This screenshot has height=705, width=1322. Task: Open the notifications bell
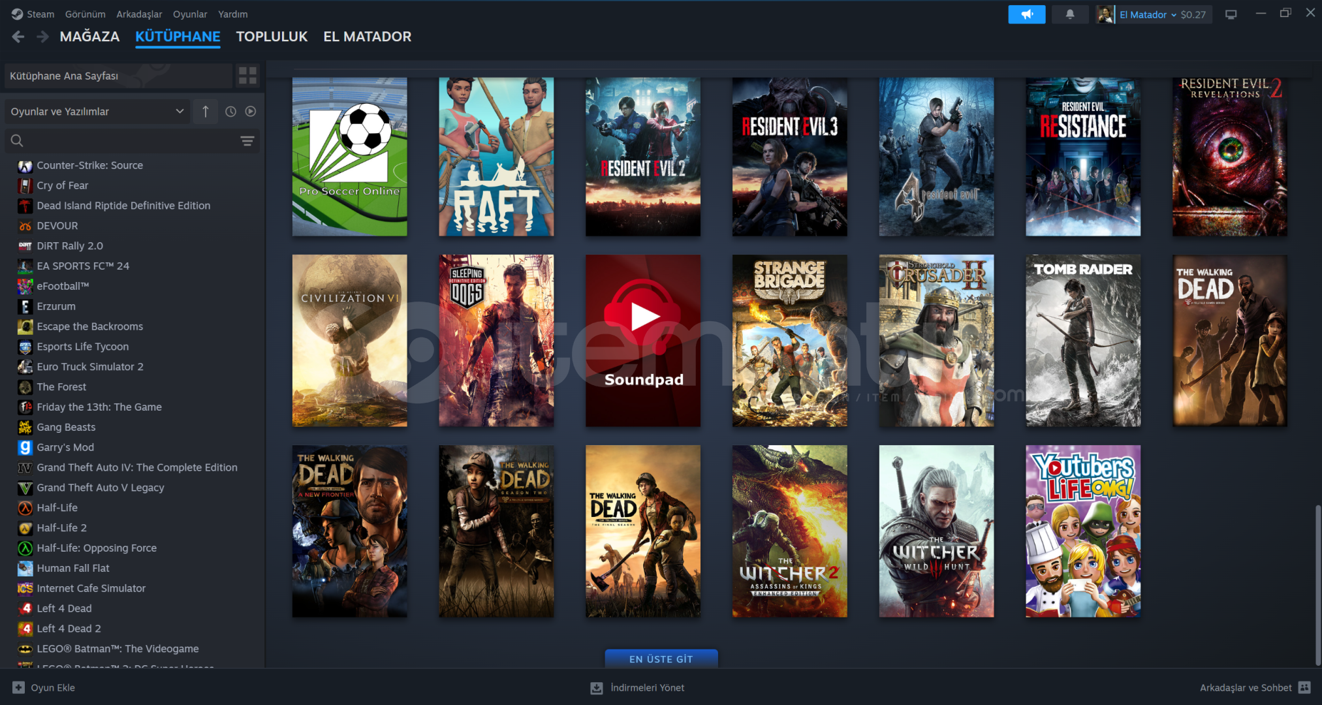coord(1069,14)
